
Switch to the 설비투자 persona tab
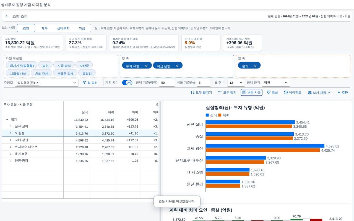click(63, 28)
